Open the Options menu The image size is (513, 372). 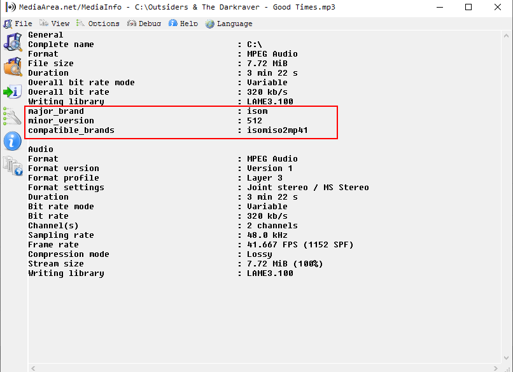click(98, 24)
